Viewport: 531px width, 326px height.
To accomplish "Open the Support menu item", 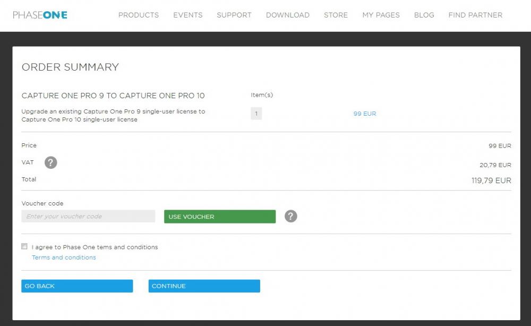I will coord(234,15).
